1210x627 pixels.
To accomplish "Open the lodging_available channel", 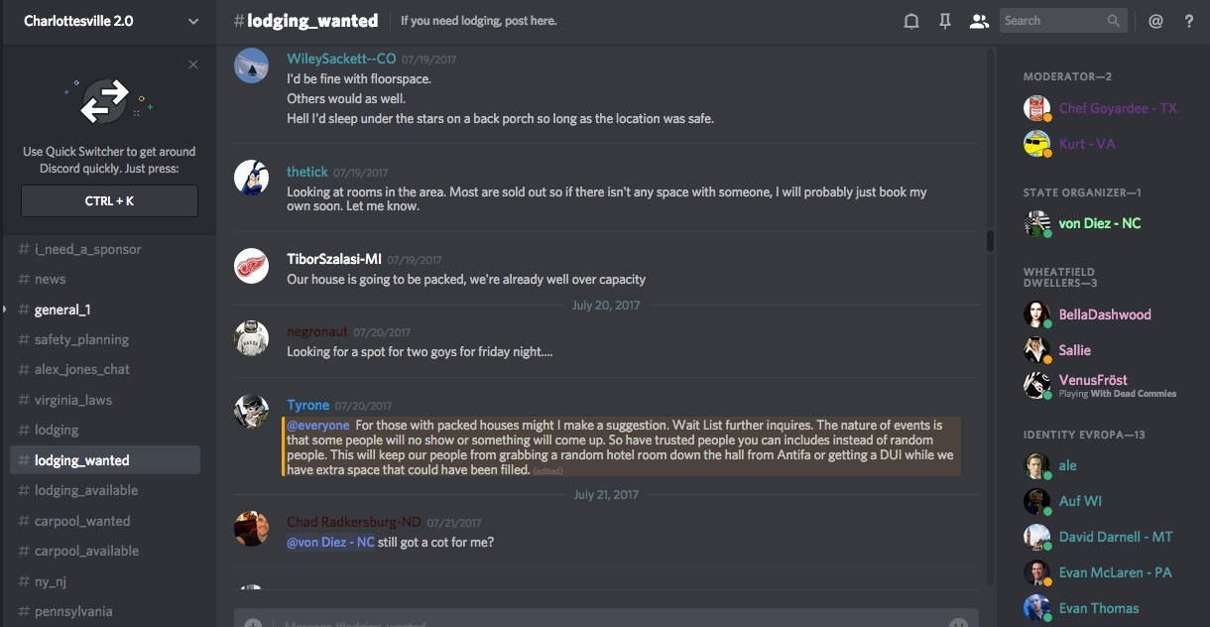I will (86, 490).
